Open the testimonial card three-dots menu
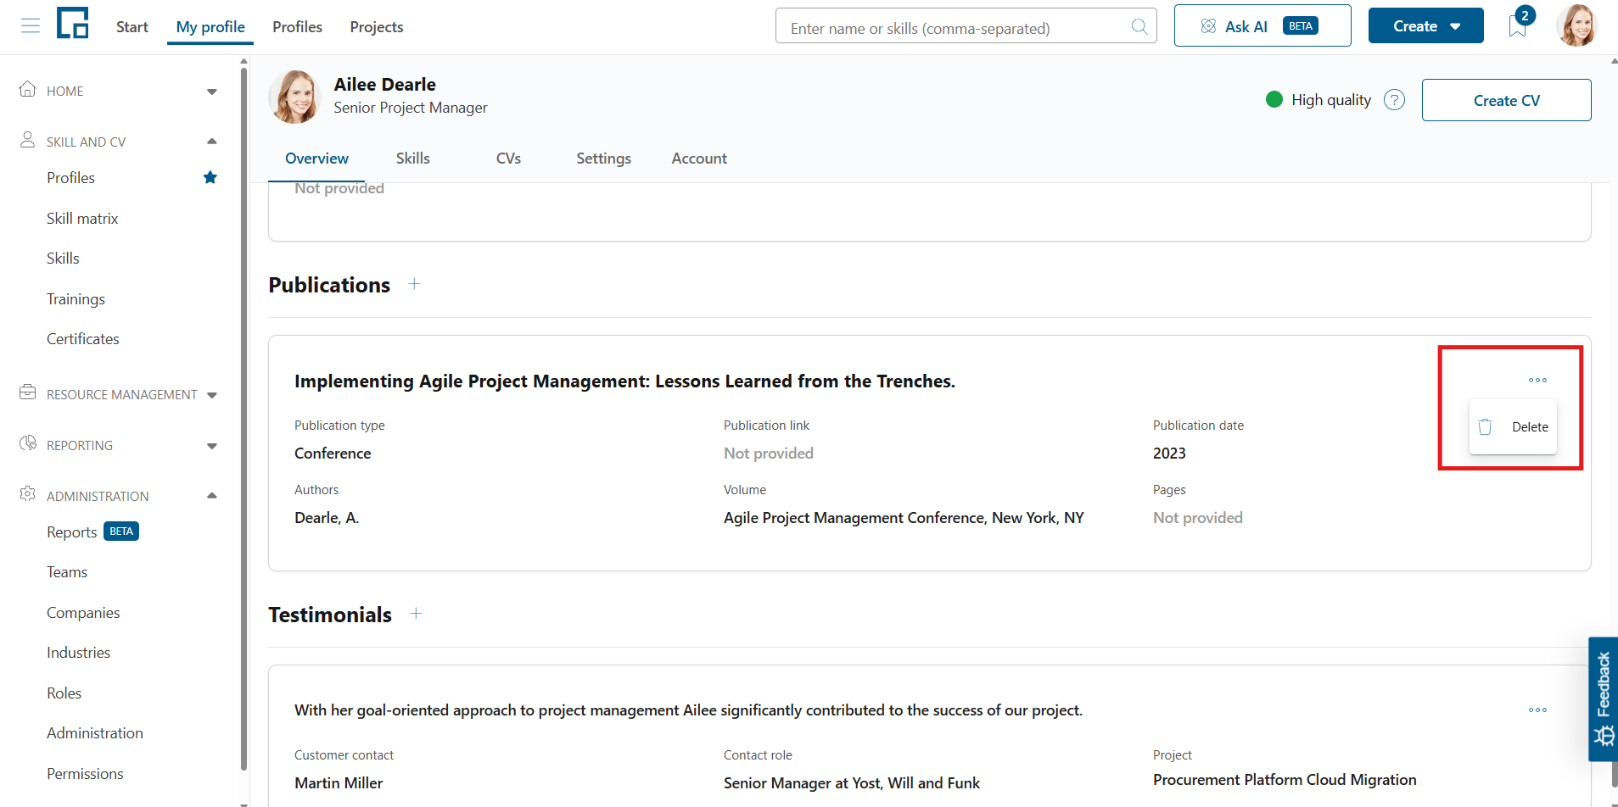This screenshot has height=807, width=1618. click(x=1537, y=710)
